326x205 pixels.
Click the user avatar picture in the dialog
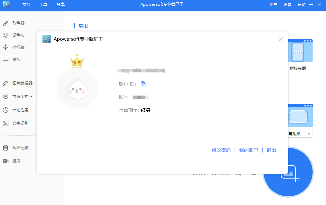tap(77, 88)
